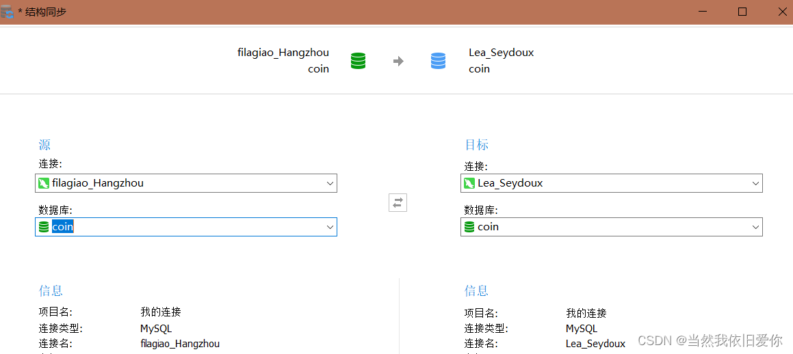Viewport: 793px width, 354px height.
Task: Click the 源 section heading
Action: (44, 145)
